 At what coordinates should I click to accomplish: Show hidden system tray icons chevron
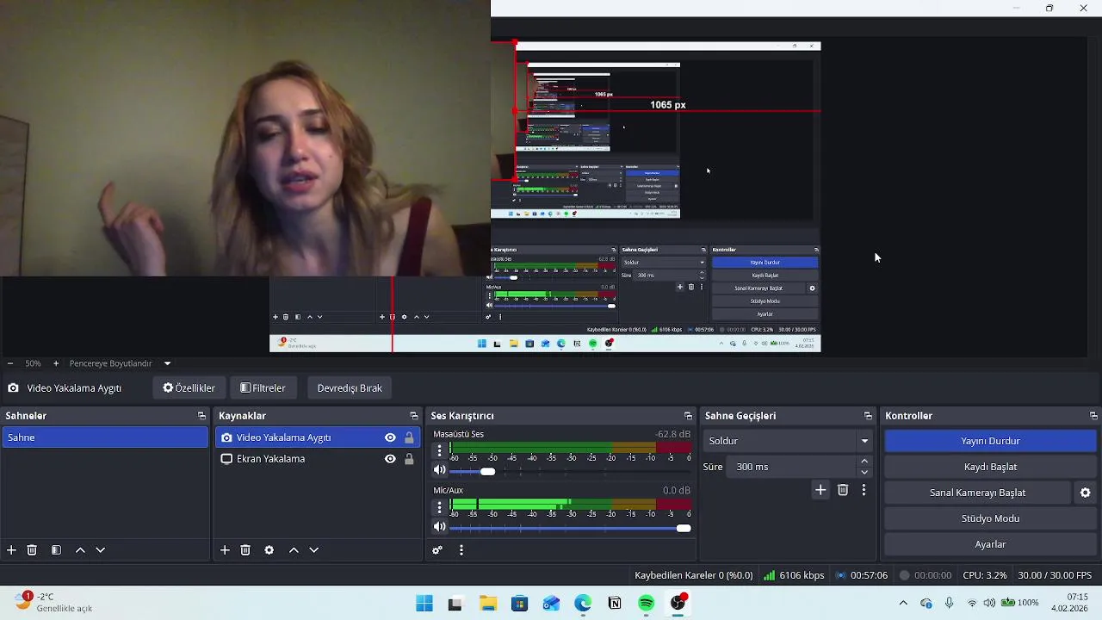903,603
